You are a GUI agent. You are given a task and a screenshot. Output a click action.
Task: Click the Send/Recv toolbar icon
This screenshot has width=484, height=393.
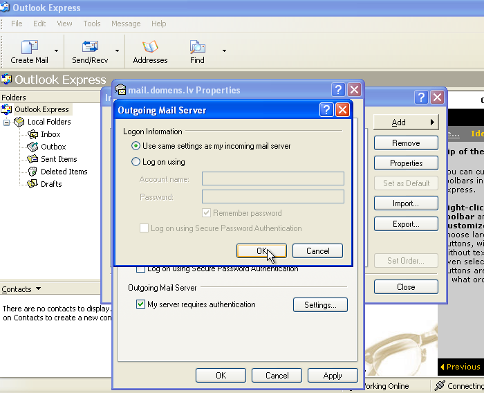[x=90, y=47]
